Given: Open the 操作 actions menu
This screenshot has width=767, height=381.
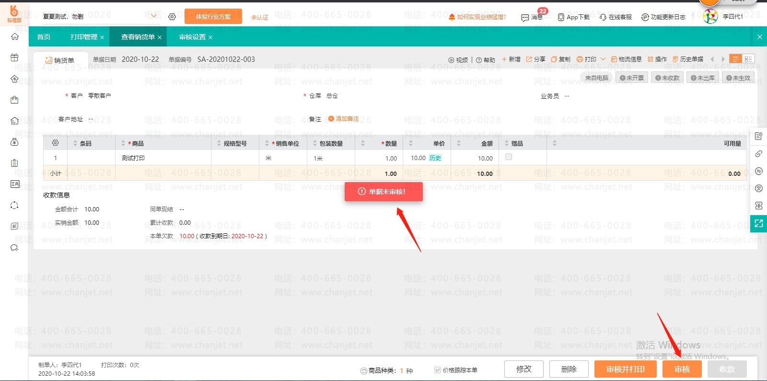Looking at the screenshot, I should click(657, 59).
